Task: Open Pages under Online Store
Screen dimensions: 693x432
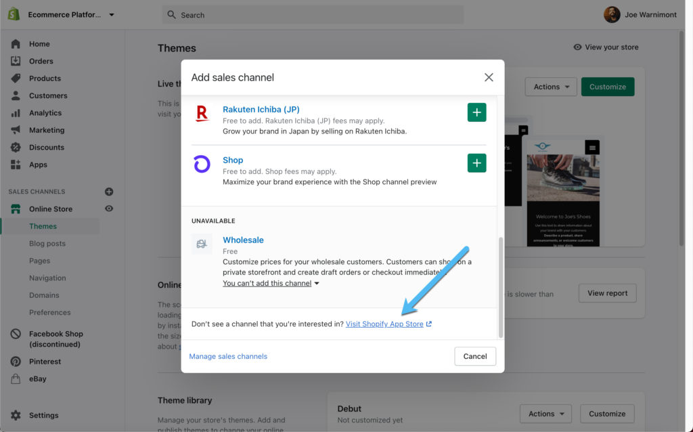Action: pos(40,261)
